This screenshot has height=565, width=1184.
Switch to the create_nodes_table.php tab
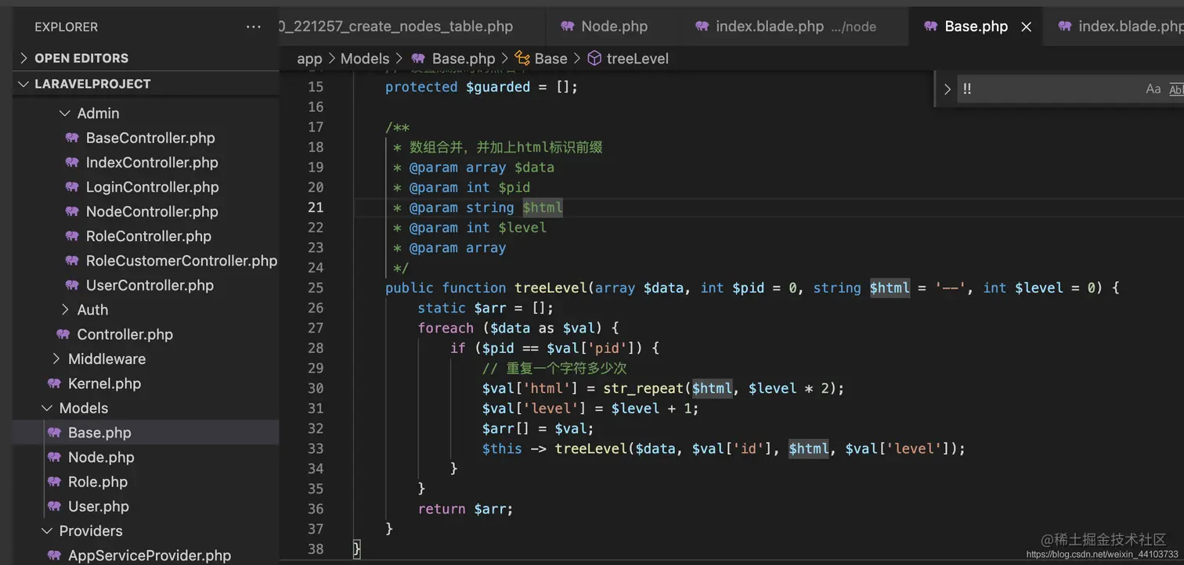397,27
